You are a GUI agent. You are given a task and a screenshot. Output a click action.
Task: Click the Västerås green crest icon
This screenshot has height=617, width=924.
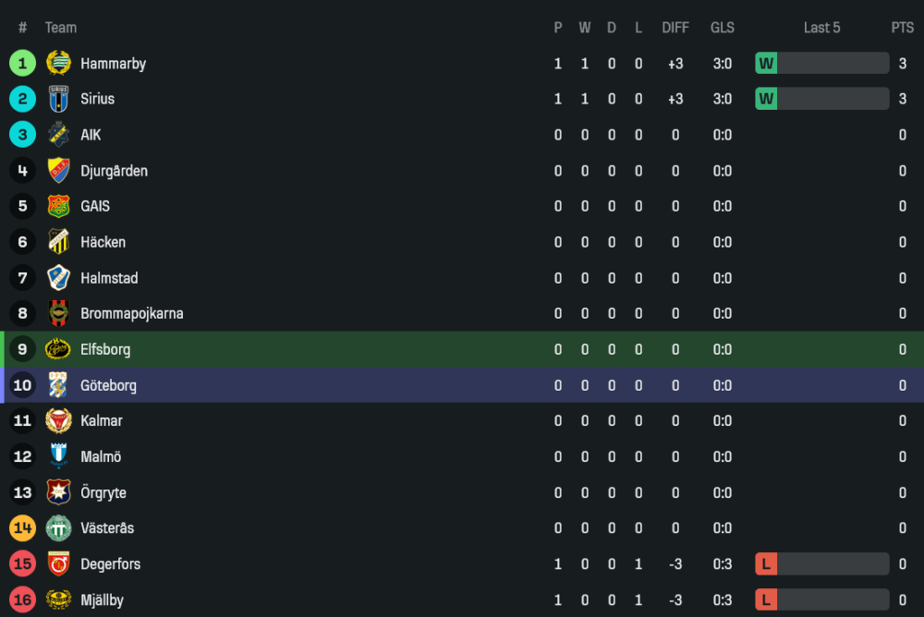tap(58, 528)
